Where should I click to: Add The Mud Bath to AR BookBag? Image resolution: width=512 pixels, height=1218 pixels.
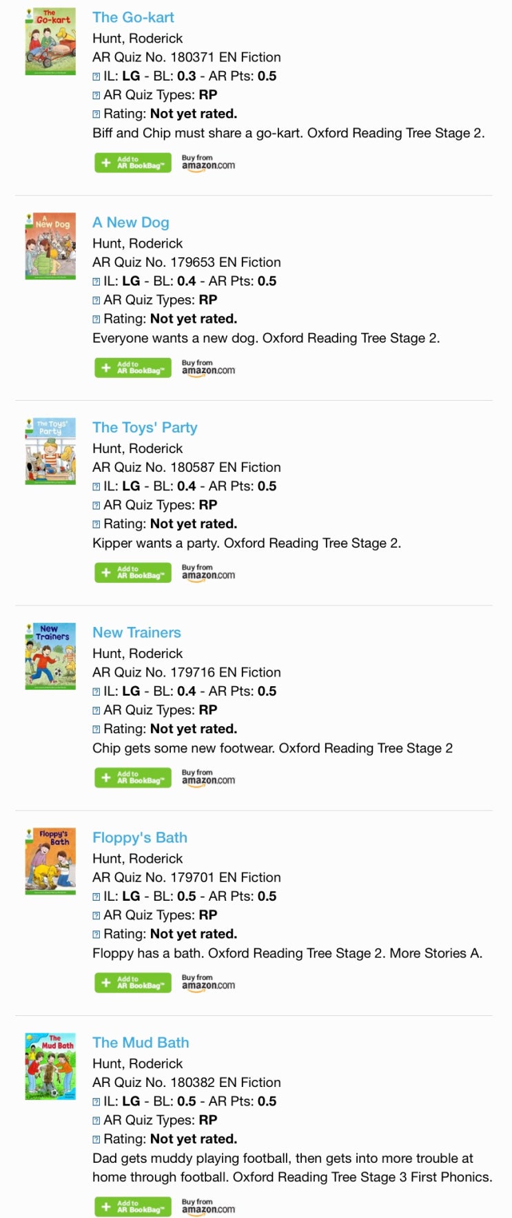point(132,1206)
